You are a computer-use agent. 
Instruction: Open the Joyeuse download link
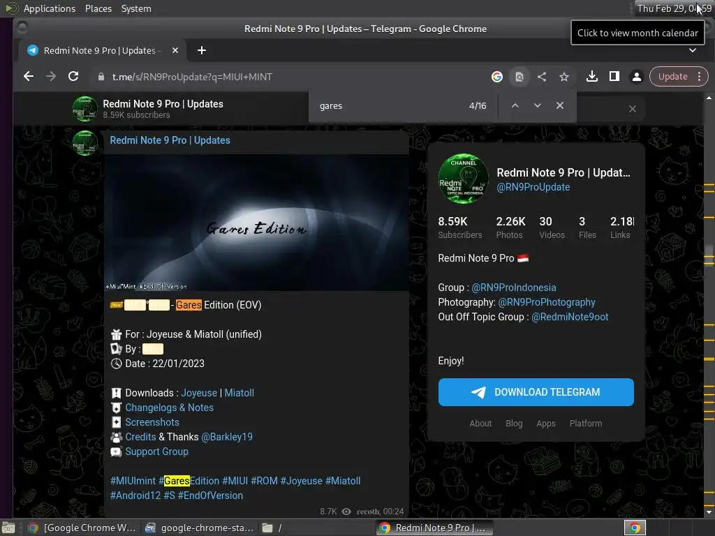click(x=199, y=393)
